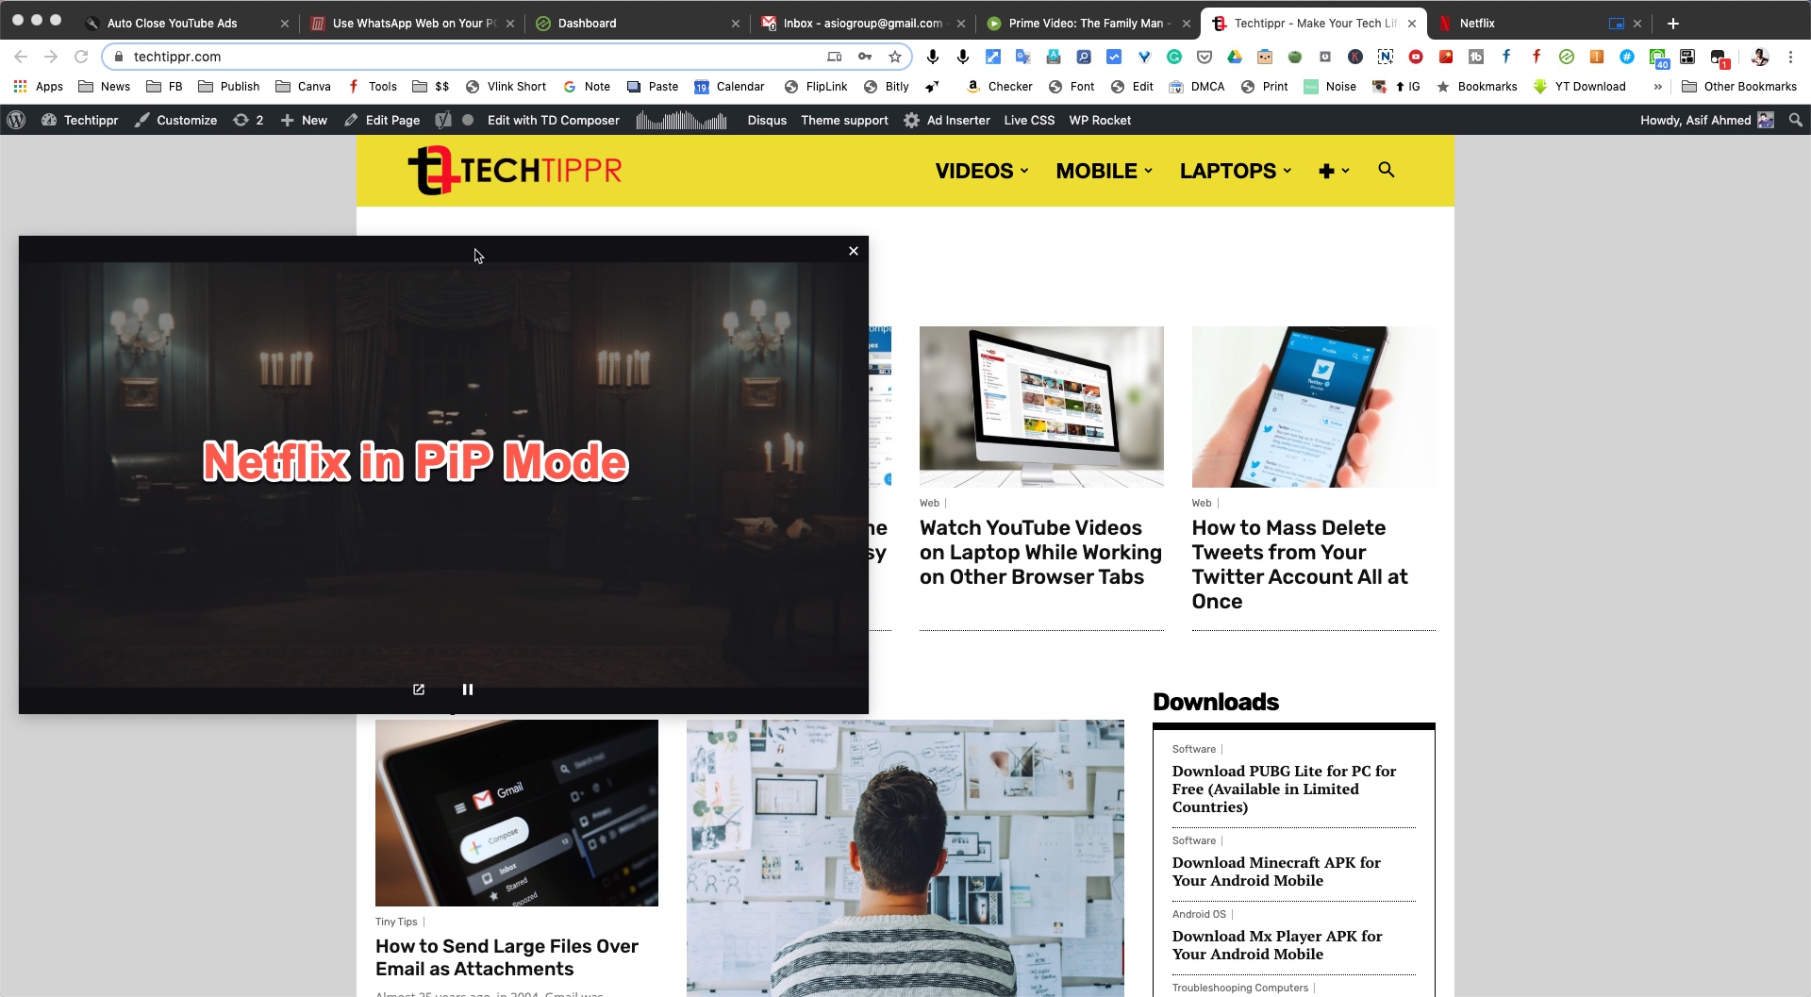
Task: Switch to the Dashboard tab
Action: pyautogui.click(x=637, y=24)
